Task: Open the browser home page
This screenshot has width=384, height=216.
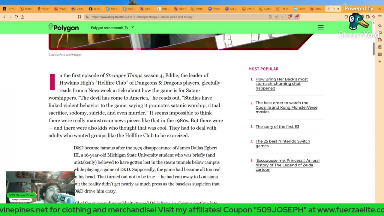Action: (22, 17)
